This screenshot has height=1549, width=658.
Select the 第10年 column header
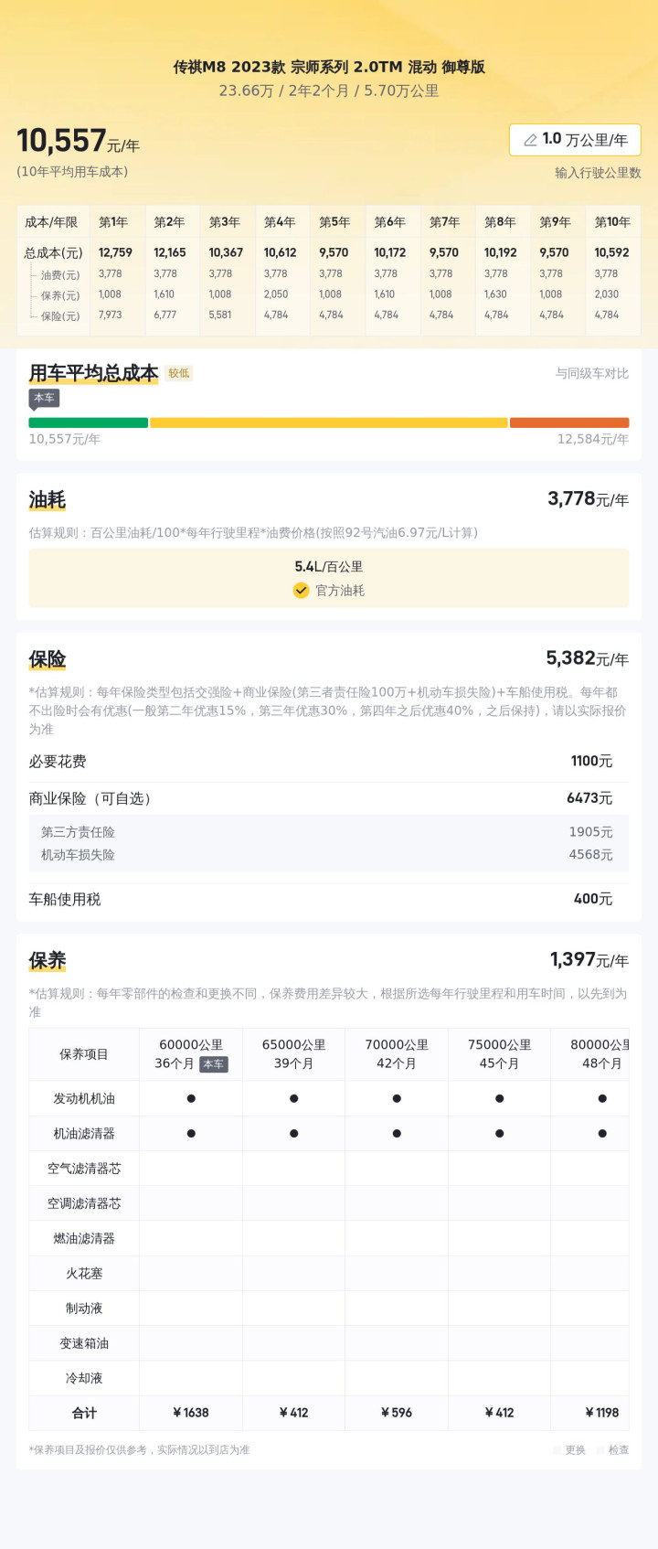tap(612, 222)
